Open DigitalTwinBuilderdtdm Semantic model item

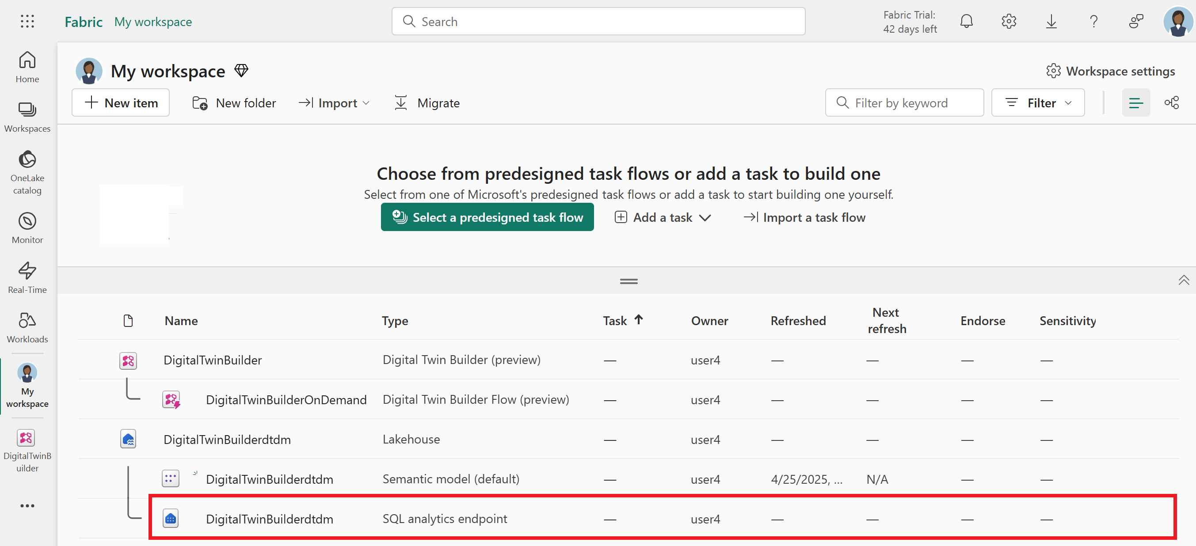269,480
